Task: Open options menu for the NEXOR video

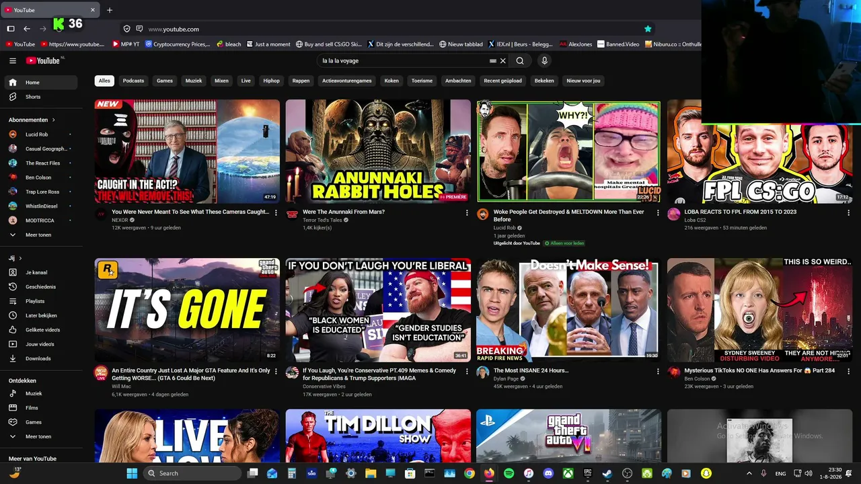Action: [276, 212]
